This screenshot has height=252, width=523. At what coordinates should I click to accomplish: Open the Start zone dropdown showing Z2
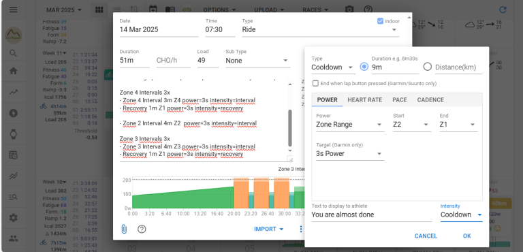pos(412,125)
